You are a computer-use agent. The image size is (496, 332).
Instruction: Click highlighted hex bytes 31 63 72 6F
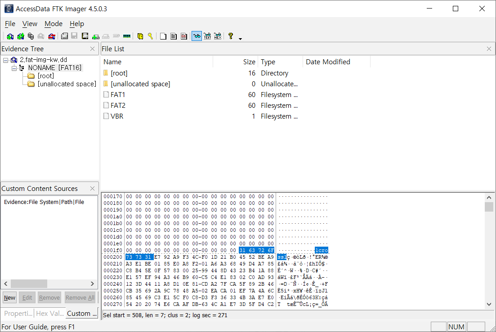(x=256, y=250)
